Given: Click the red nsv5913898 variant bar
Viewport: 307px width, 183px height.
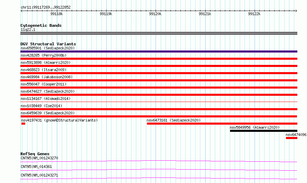Looking at the screenshot, I should coord(159,66).
